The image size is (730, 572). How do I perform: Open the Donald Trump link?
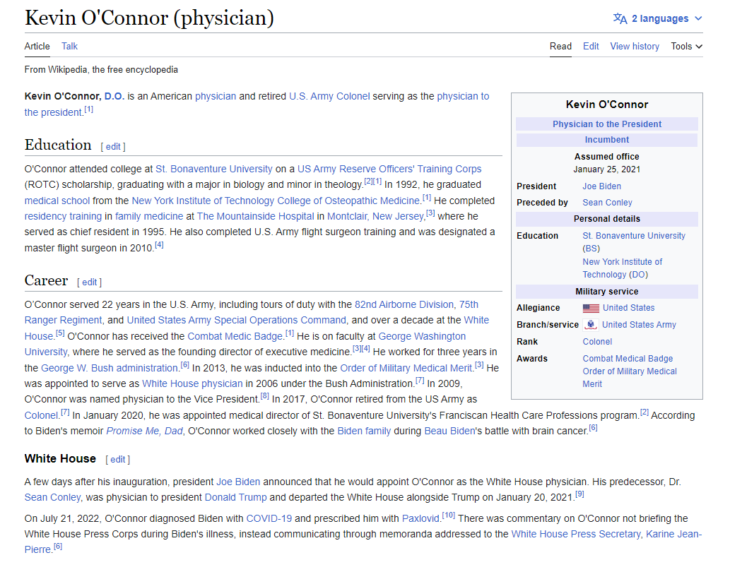[x=235, y=498]
